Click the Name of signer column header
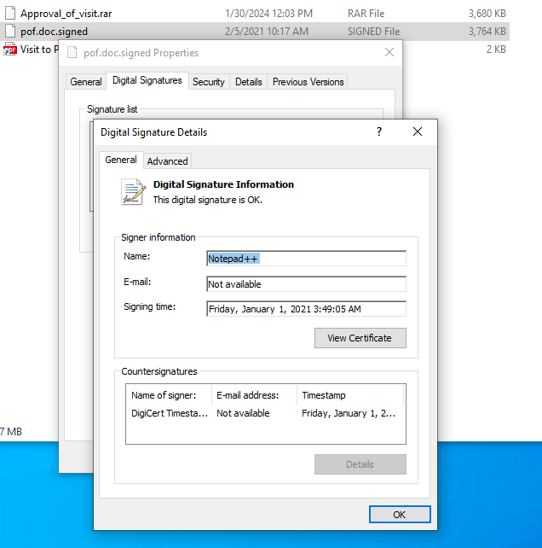The height and width of the screenshot is (548, 542). (169, 395)
